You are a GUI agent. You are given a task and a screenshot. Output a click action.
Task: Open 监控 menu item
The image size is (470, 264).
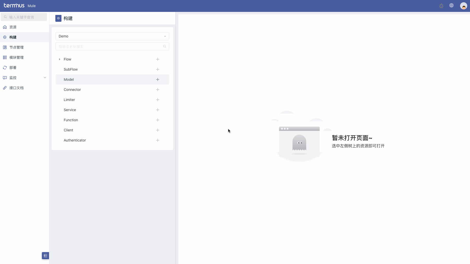click(24, 78)
